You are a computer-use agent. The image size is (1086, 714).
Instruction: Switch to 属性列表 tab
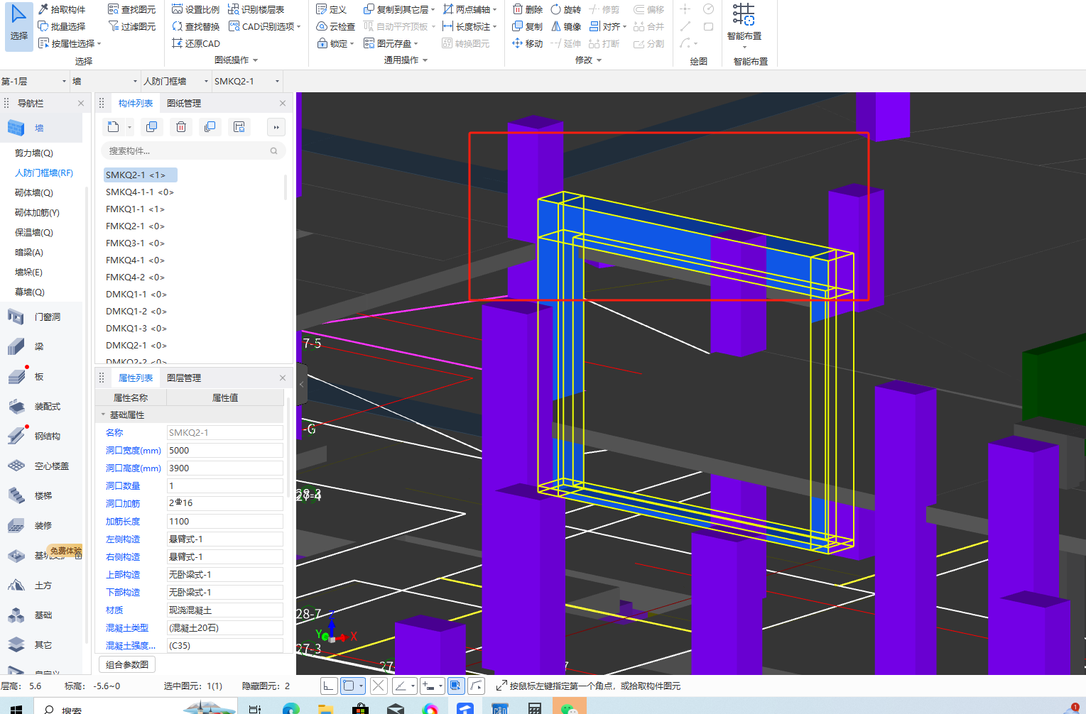tap(135, 378)
